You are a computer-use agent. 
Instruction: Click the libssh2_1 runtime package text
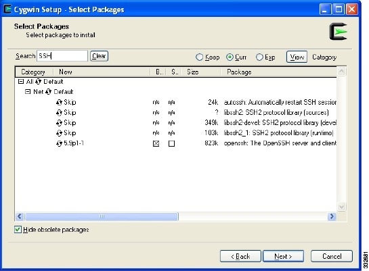[x=278, y=133]
